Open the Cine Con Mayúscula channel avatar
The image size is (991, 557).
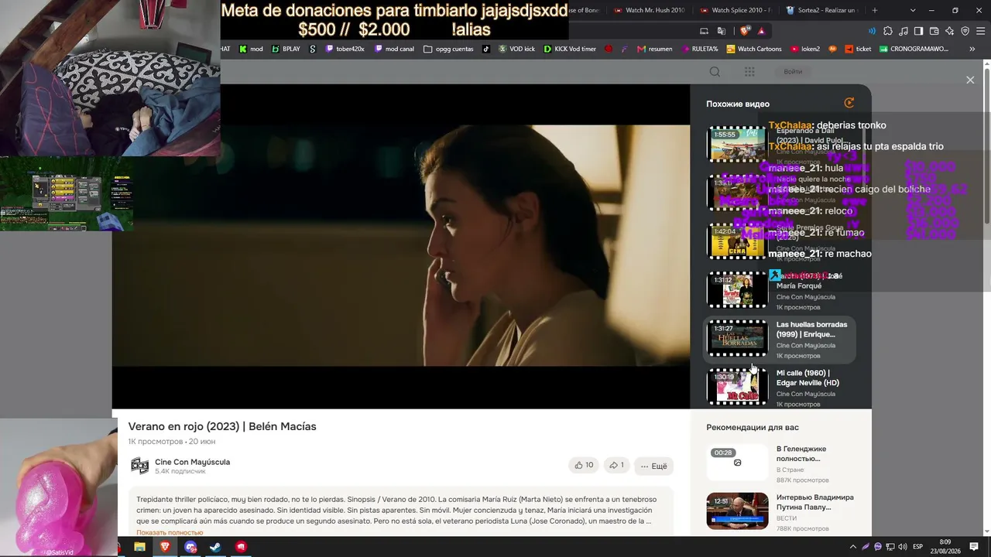[139, 466]
